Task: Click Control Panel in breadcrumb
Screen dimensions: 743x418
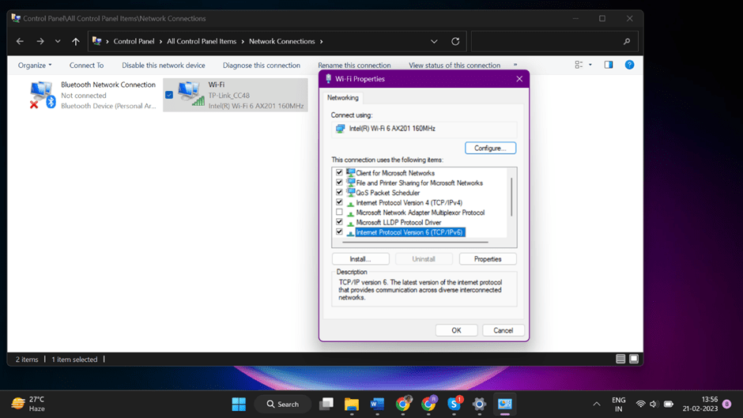Action: [x=134, y=41]
